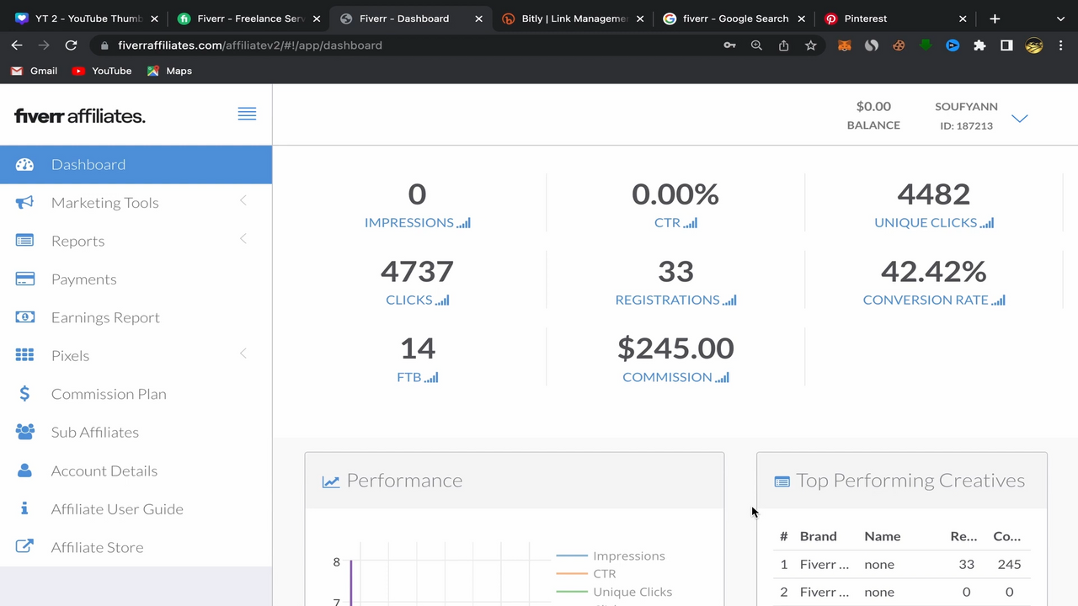
Task: Click the Affiliate User Guide info icon
Action: click(x=24, y=508)
